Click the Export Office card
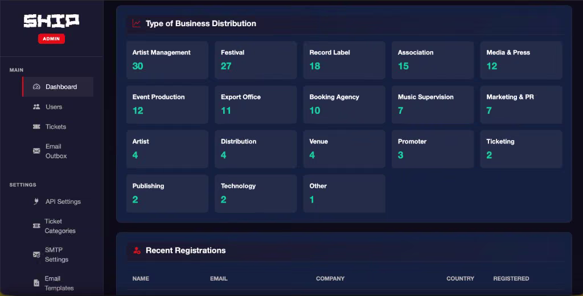Viewport: 583px width, 296px height. tap(256, 105)
